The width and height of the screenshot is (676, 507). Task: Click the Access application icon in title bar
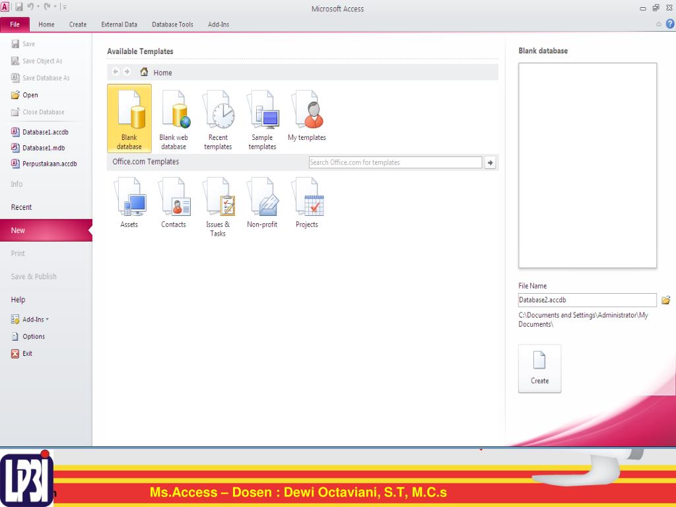pos(5,7)
